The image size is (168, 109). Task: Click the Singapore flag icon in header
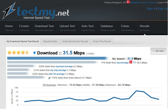point(128,2)
